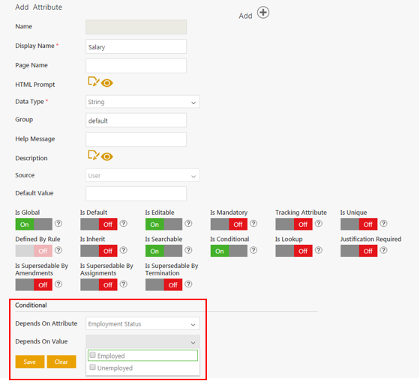Open help icon next to Tracking Attribute
The image size is (420, 384).
click(x=318, y=223)
